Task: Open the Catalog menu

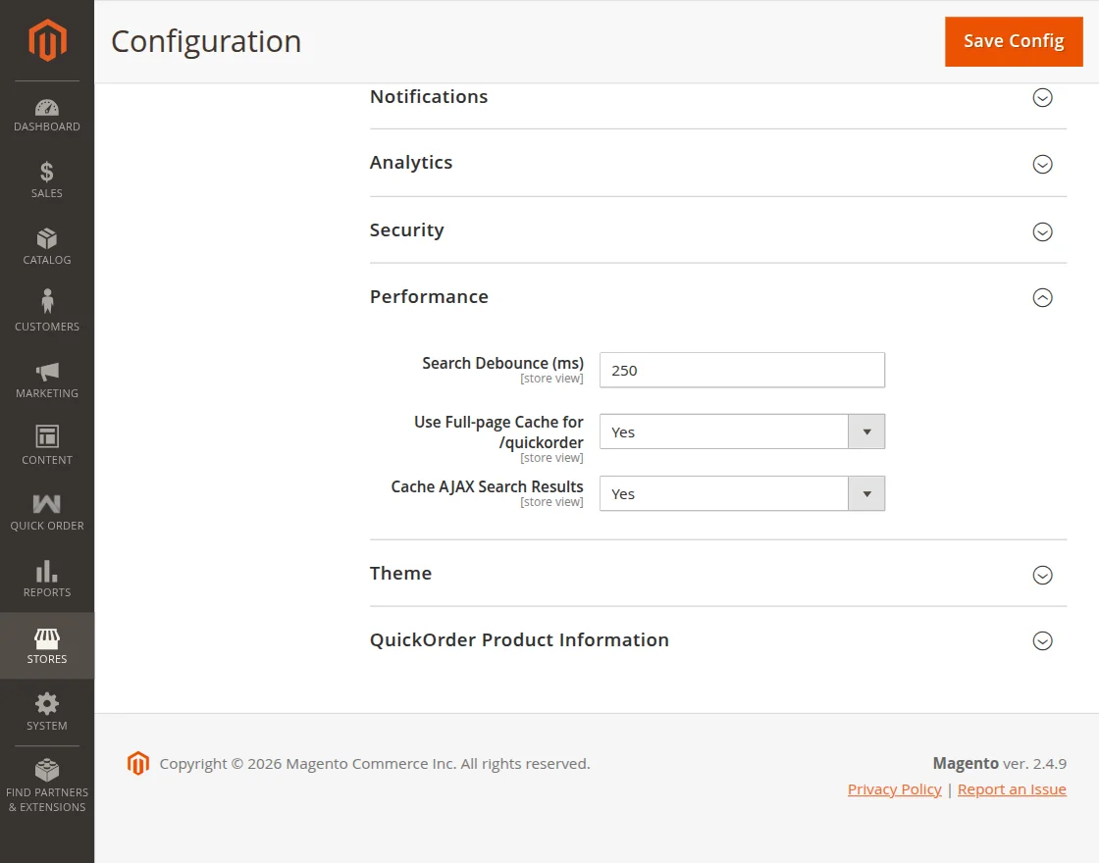Action: coord(47,246)
